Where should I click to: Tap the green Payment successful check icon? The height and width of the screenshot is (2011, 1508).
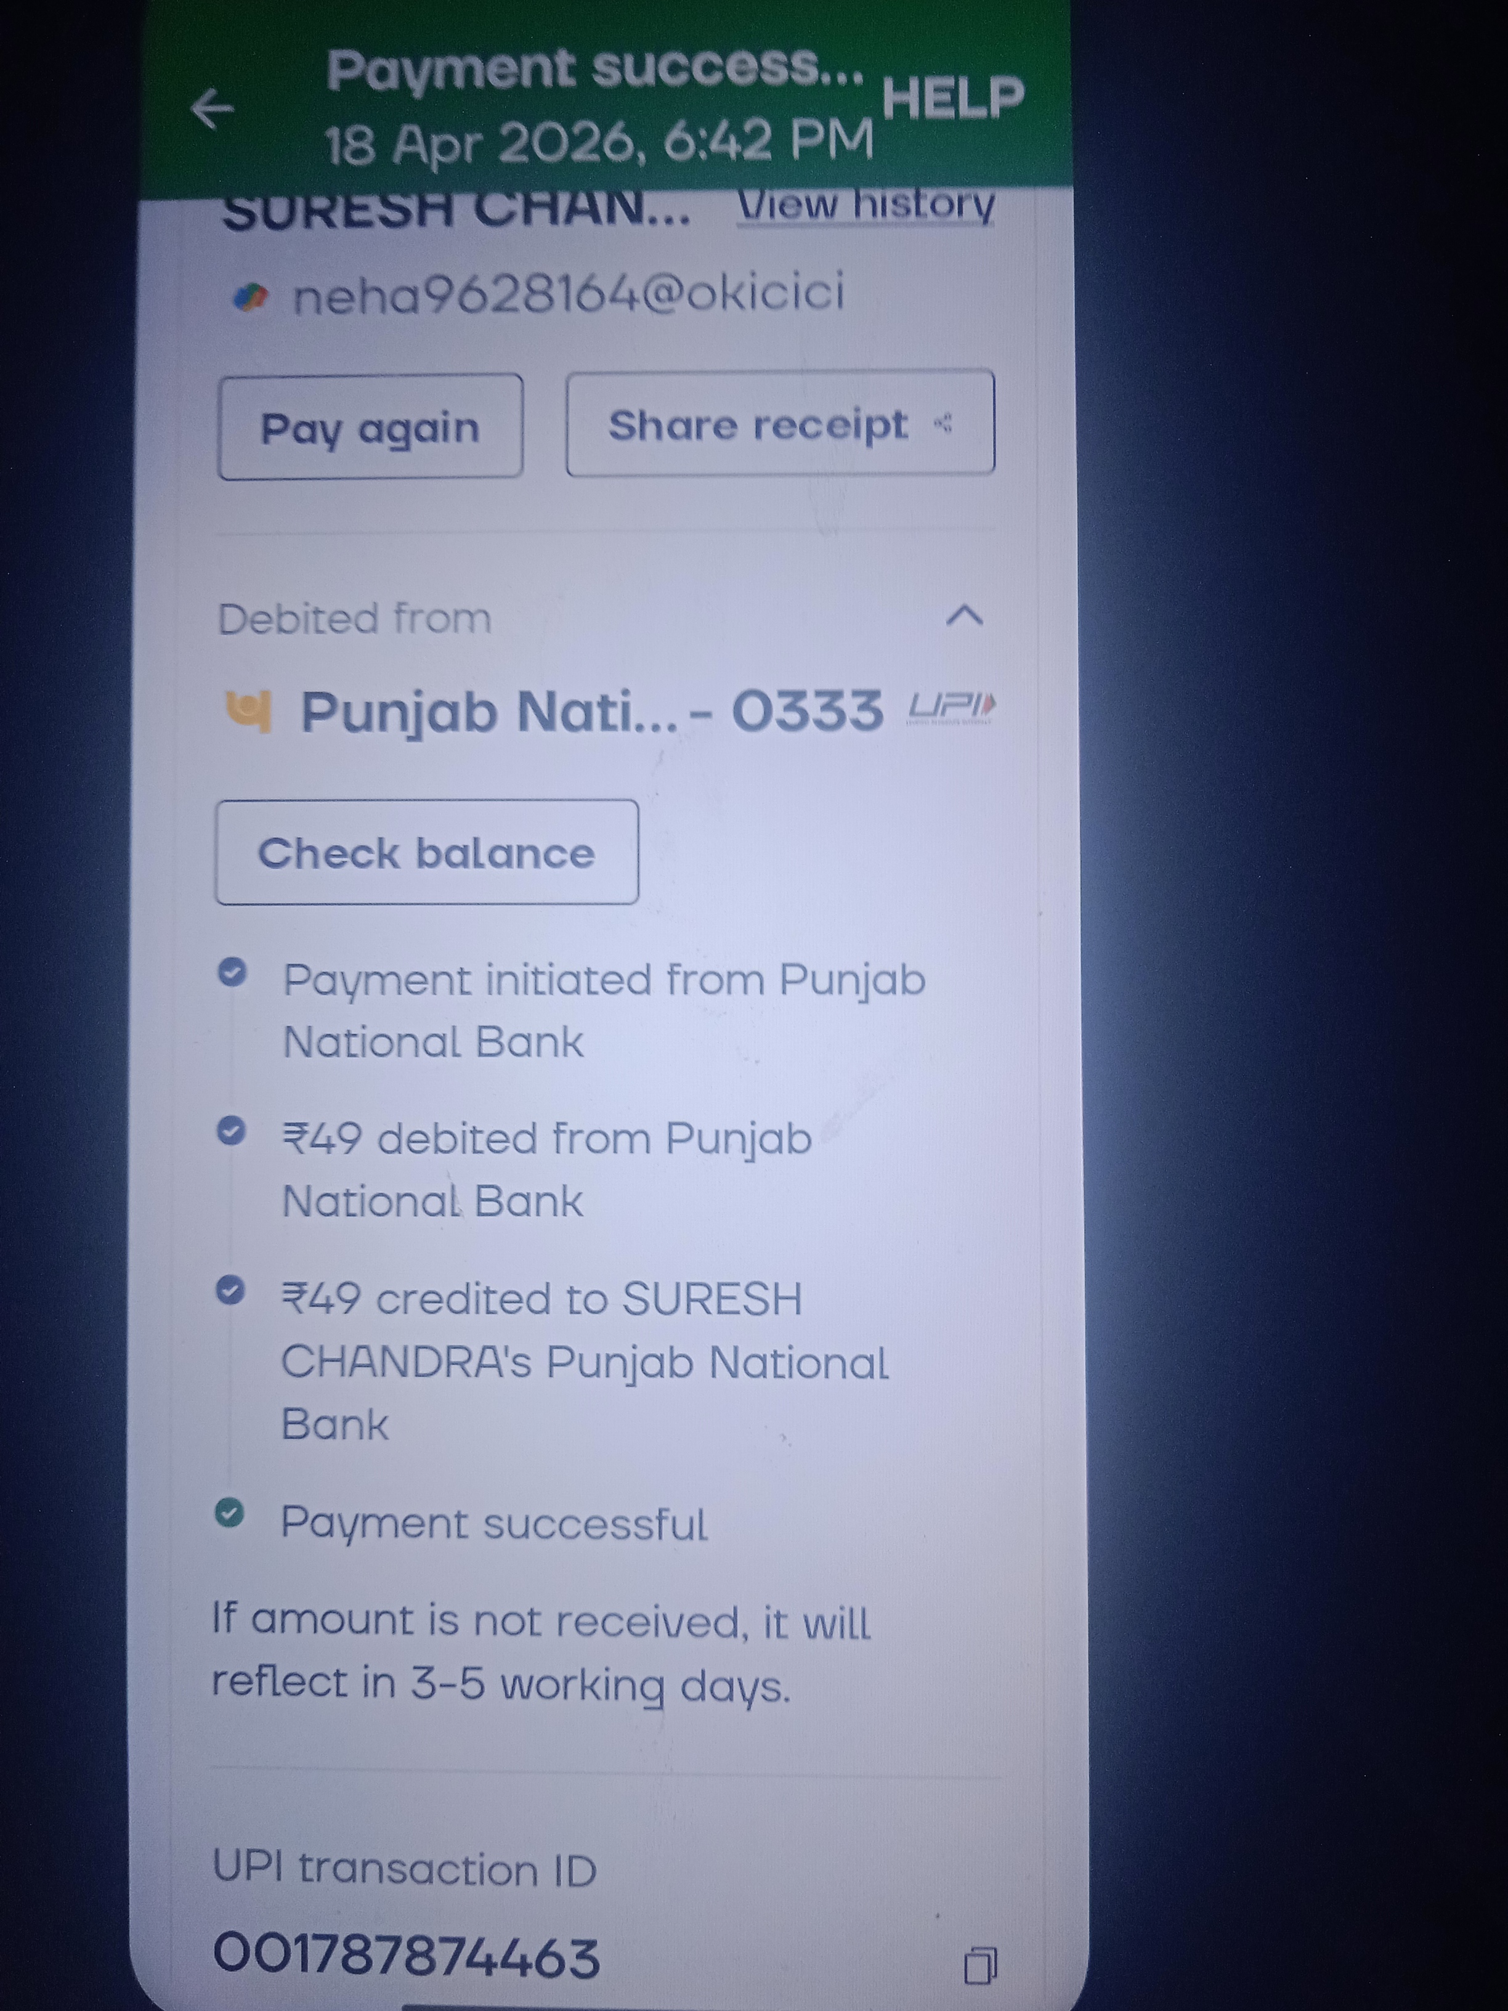pos(229,1513)
